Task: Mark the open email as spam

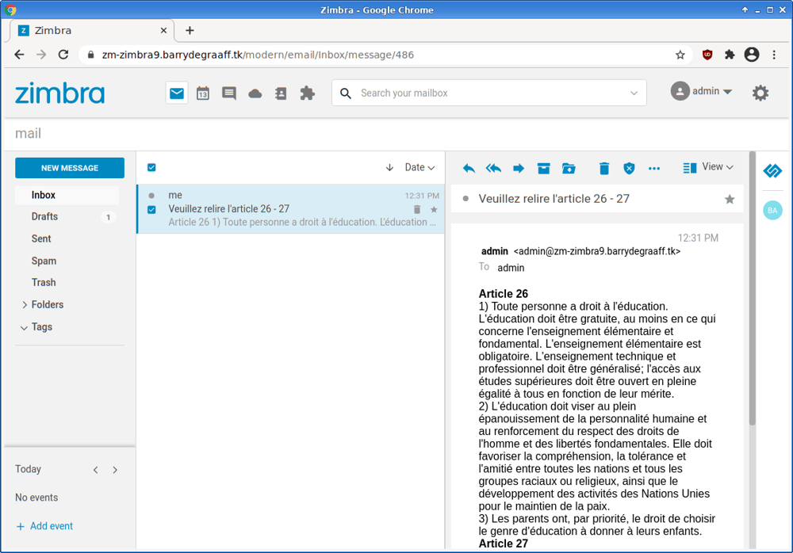Action: pos(629,168)
